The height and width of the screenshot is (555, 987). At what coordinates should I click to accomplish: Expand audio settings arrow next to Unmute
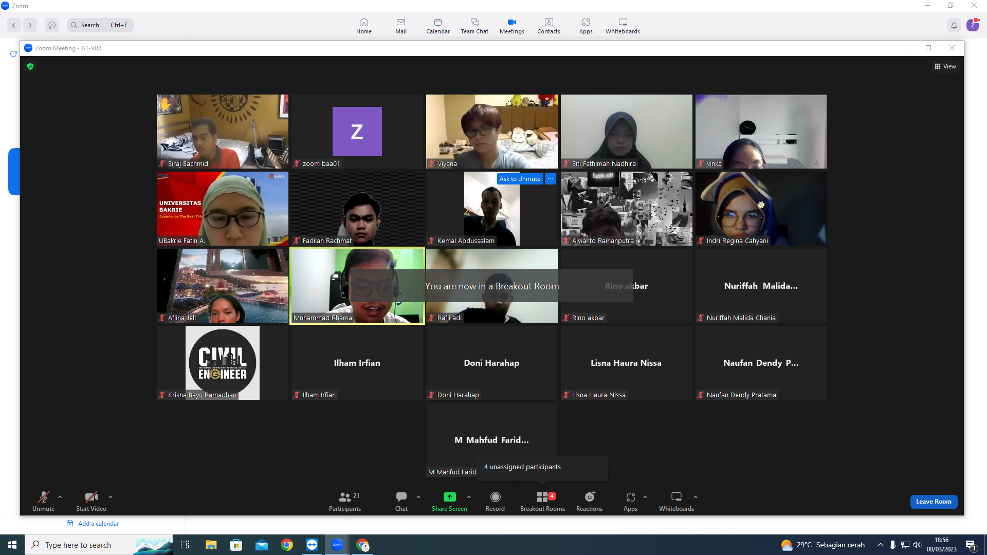click(x=60, y=497)
